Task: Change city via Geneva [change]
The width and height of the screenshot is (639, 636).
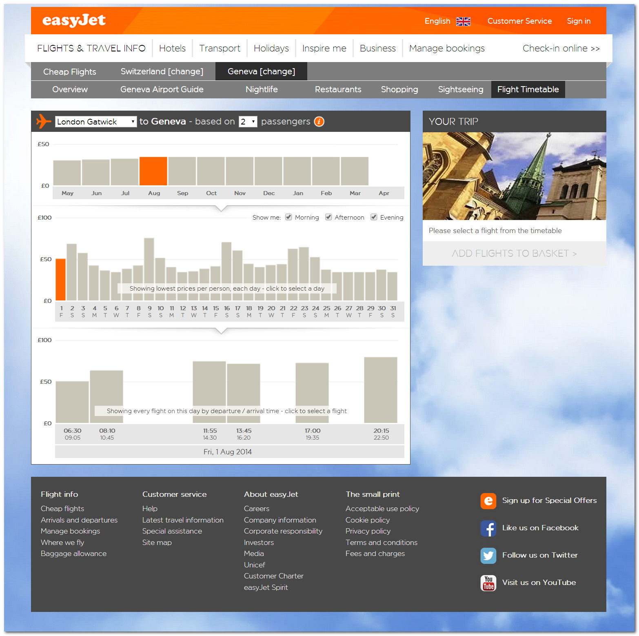Action: pyautogui.click(x=261, y=71)
